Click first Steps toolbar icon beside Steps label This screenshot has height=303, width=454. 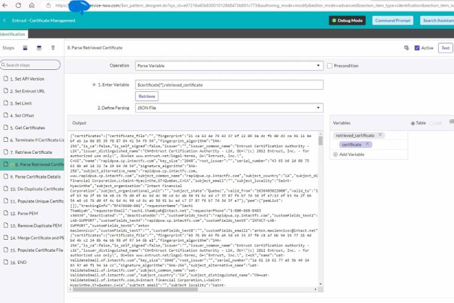click(x=25, y=48)
